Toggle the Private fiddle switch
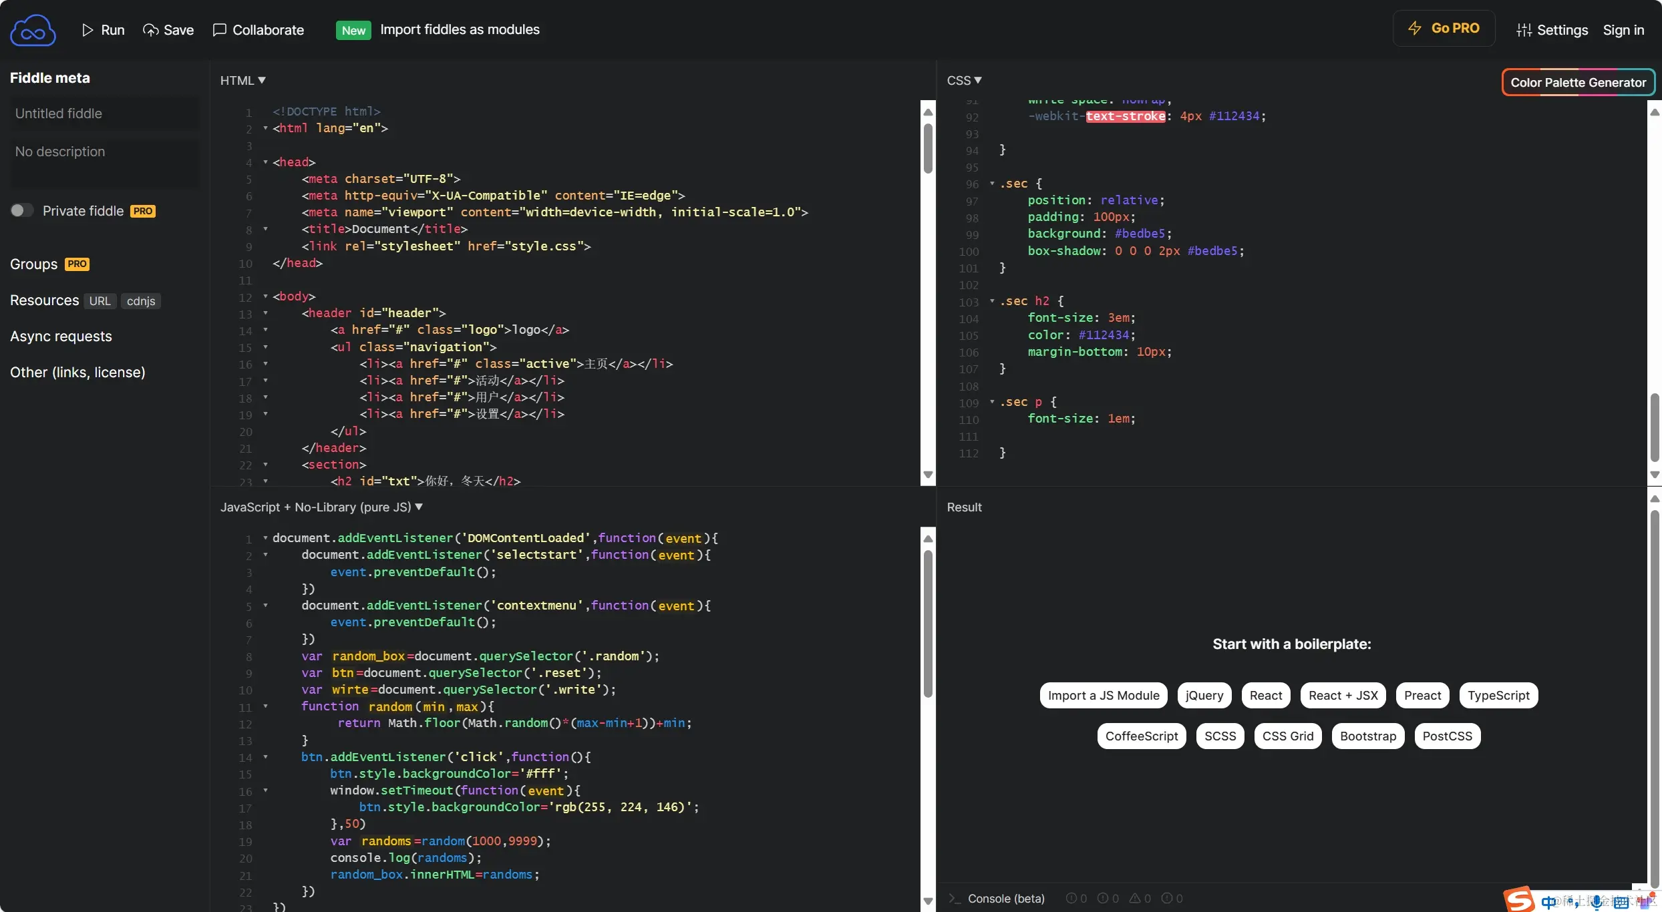Image resolution: width=1662 pixels, height=912 pixels. 21,211
